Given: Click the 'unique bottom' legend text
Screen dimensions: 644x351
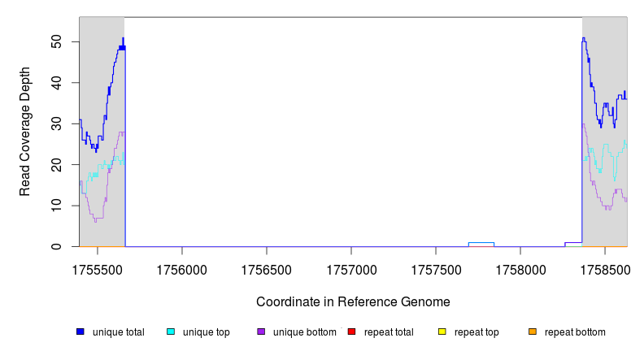Looking at the screenshot, I should point(298,332).
